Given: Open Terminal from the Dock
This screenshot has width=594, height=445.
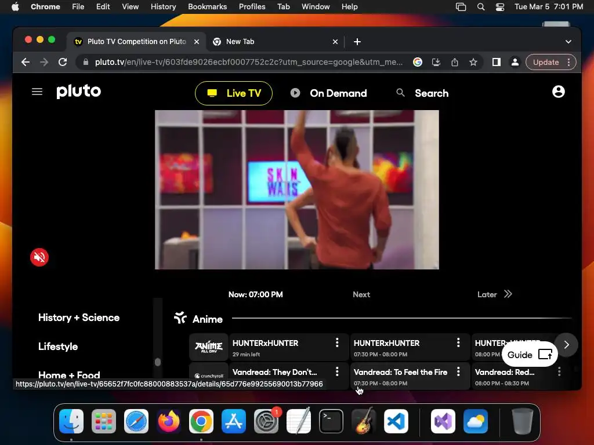Looking at the screenshot, I should coord(331,421).
